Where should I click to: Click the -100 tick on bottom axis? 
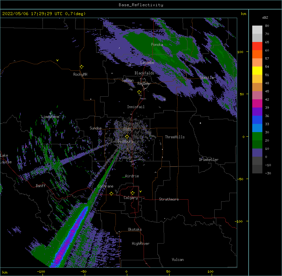coord(41,271)
